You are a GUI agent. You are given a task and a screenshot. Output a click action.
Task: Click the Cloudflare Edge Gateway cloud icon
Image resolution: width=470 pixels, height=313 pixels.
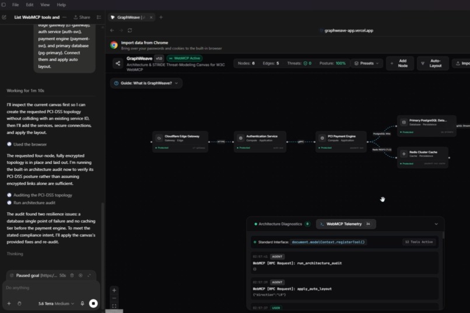[x=159, y=138]
